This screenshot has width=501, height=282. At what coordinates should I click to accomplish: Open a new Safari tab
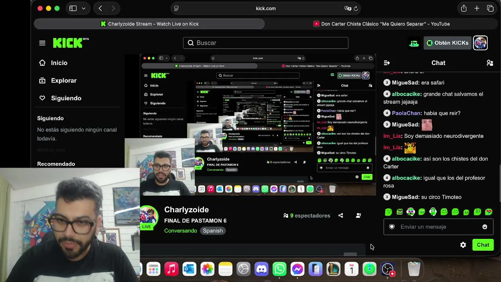pos(477,8)
